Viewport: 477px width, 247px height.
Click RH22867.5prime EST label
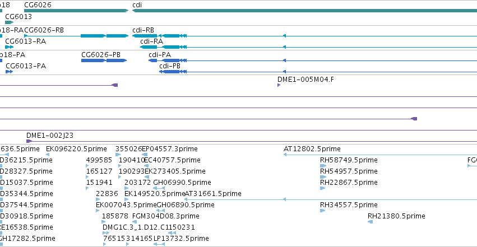click(349, 183)
